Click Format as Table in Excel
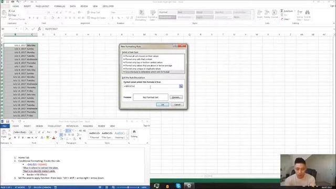The image size is (336, 189). (152, 15)
